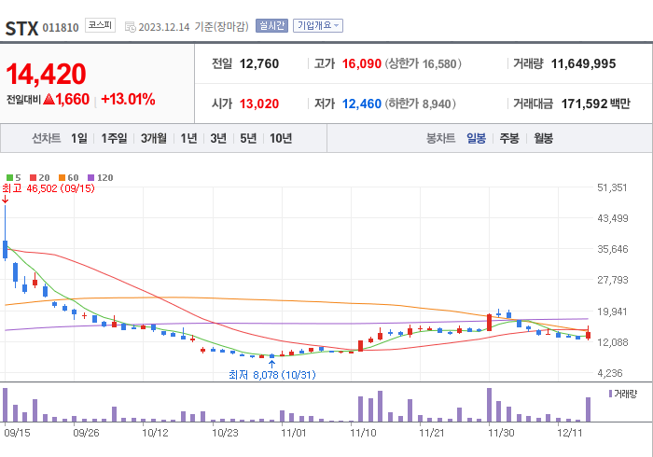653x457 pixels.
Task: Click the previous close value 12,760
Action: pyautogui.click(x=259, y=63)
